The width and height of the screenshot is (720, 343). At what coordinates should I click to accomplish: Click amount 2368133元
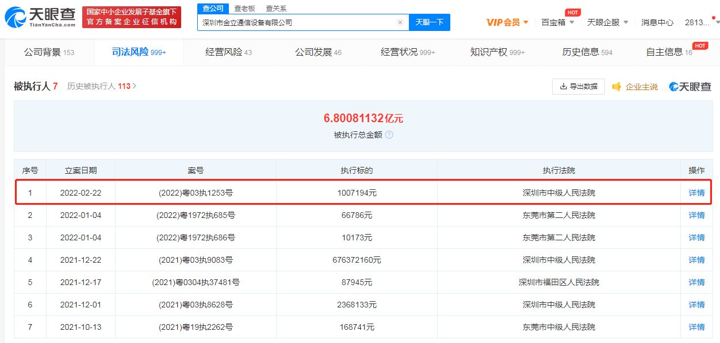tap(357, 305)
